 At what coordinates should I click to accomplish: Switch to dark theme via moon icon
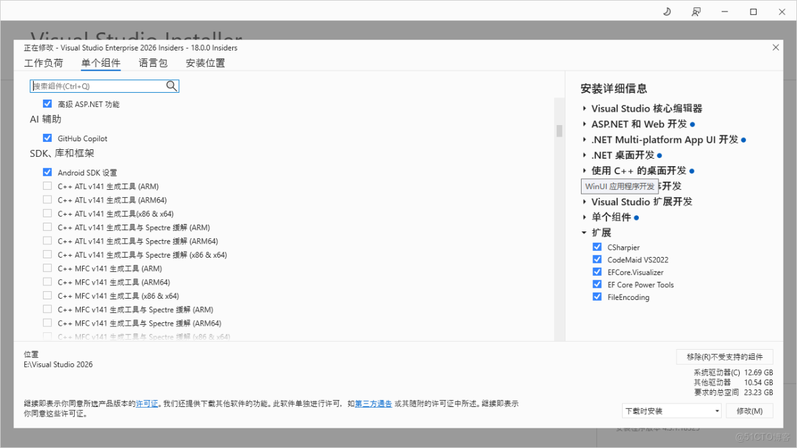(x=666, y=11)
